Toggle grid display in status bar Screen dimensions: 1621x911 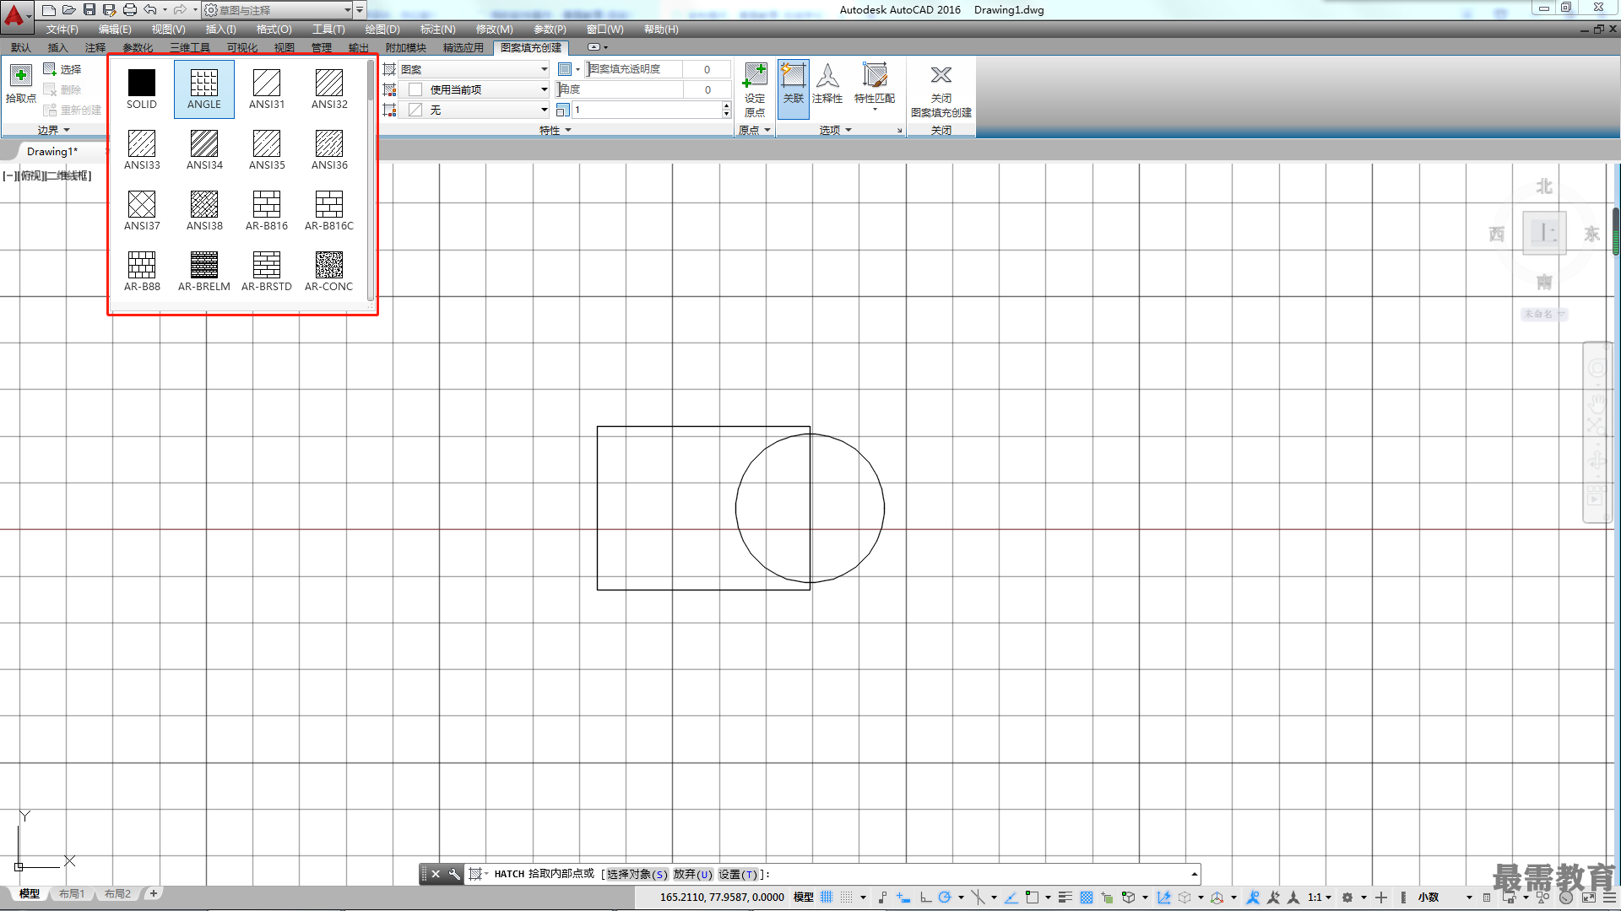click(x=827, y=898)
